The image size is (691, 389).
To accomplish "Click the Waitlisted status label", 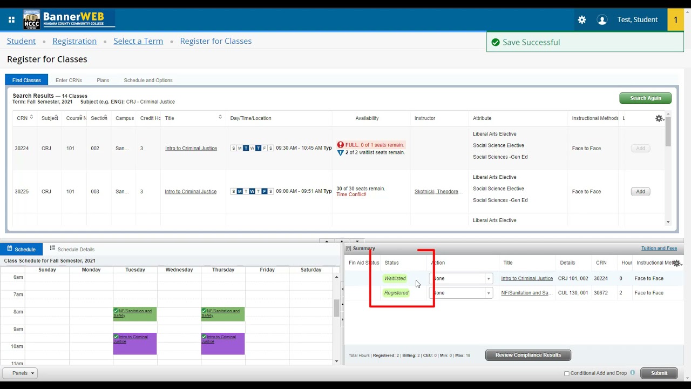I will pos(395,279).
